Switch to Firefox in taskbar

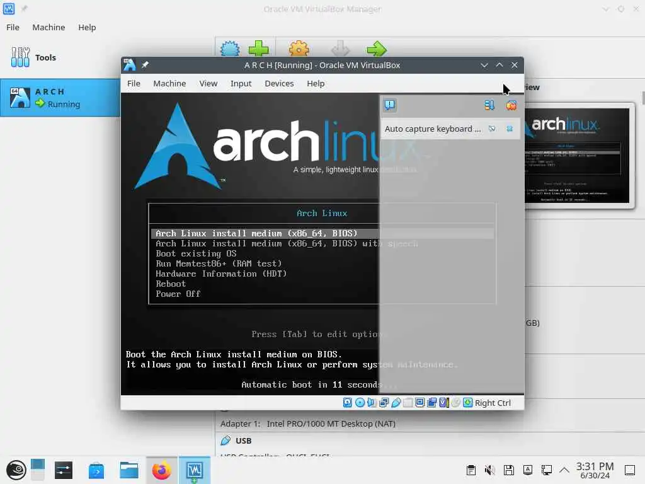(x=162, y=470)
